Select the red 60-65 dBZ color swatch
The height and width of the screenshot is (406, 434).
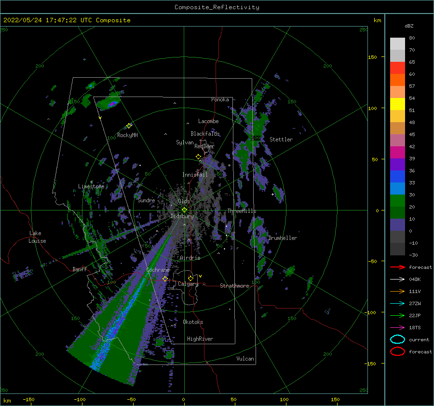pyautogui.click(x=397, y=68)
